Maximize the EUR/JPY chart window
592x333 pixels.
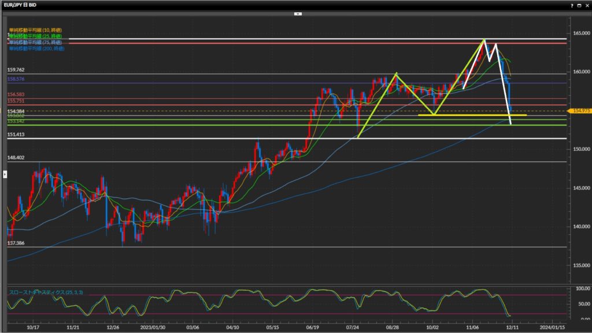[579, 5]
